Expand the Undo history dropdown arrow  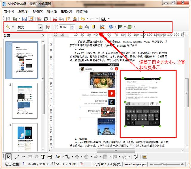pyautogui.click(x=87, y=19)
